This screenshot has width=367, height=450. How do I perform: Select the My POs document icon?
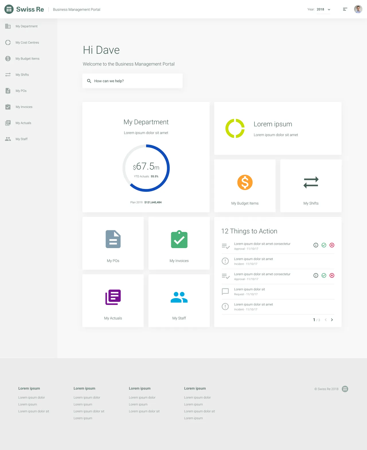click(x=8, y=90)
